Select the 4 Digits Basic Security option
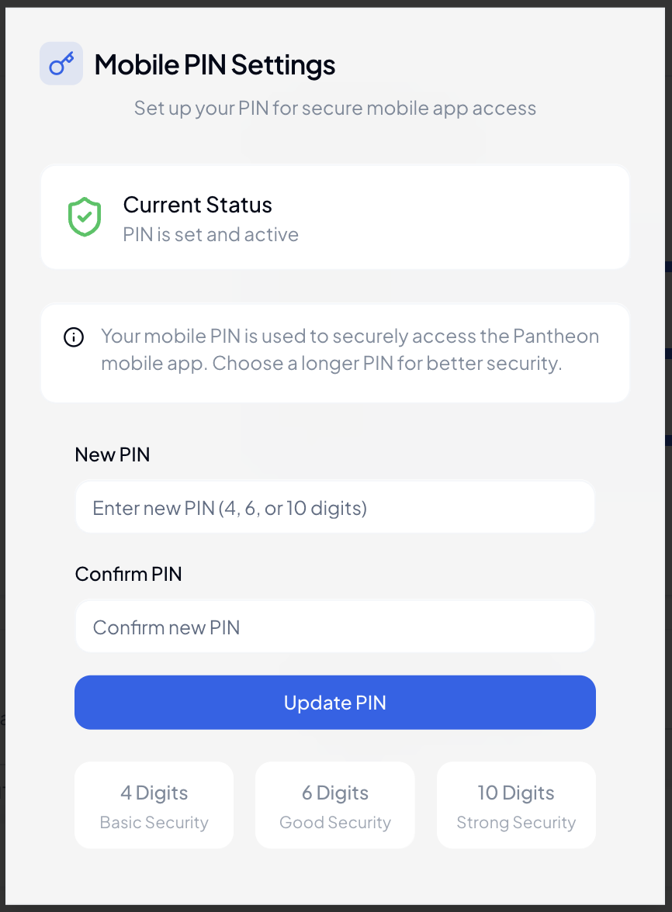This screenshot has width=672, height=912. [x=154, y=804]
